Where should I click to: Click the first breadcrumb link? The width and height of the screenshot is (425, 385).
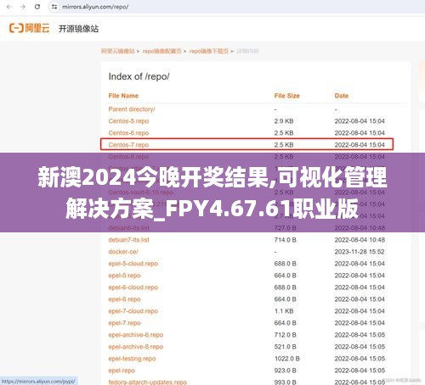[x=118, y=51]
